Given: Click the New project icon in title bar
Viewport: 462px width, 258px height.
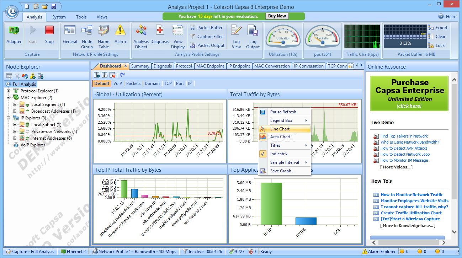Looking at the screenshot, I should (x=27, y=6).
